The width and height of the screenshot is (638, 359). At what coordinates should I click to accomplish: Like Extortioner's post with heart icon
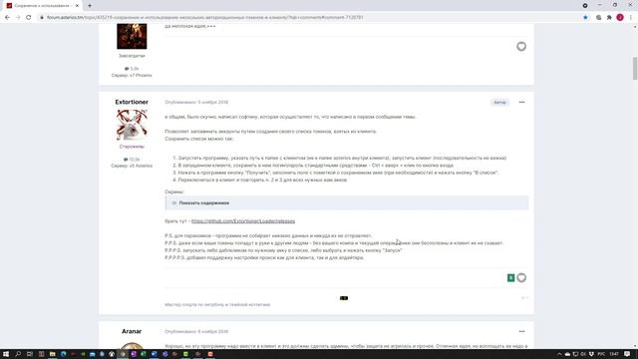(521, 277)
